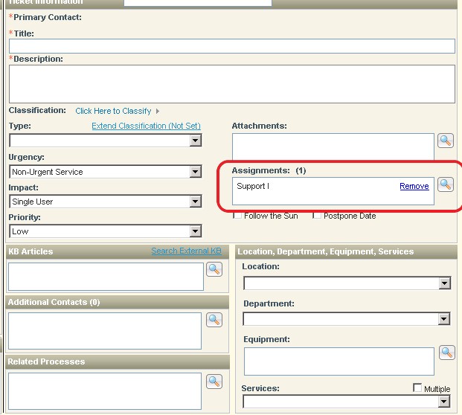The width and height of the screenshot is (462, 415).
Task: Open the Additional Contacts search magnifier icon
Action: (214, 320)
